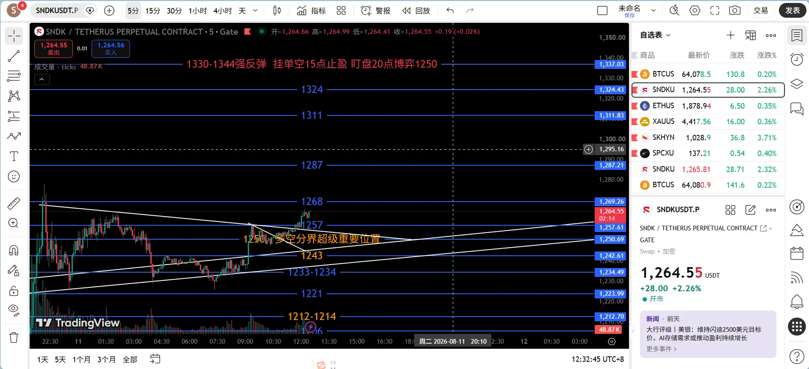Toggle hide all drawings eye icon
This screenshot has width=809, height=369.
(x=14, y=311)
